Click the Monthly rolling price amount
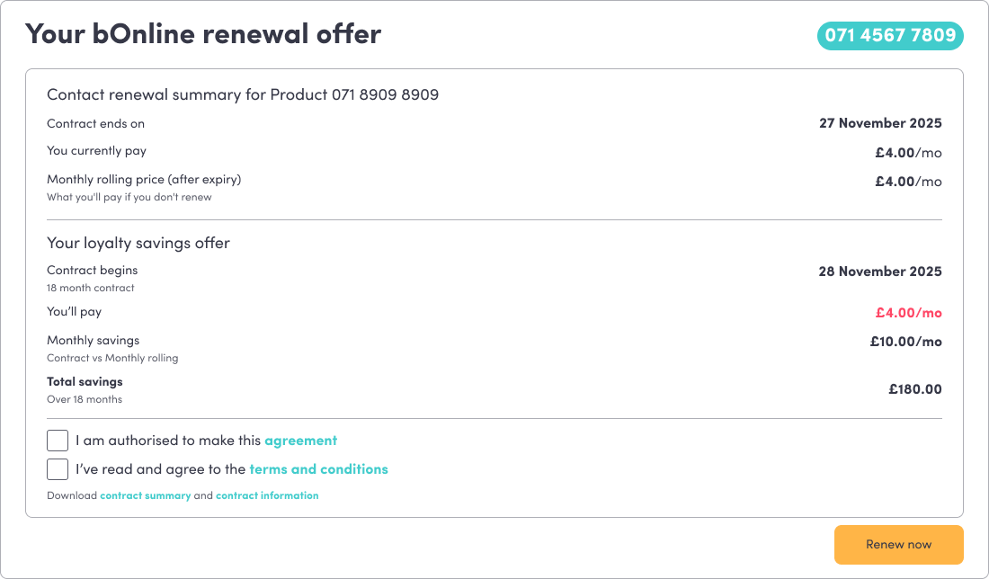989x579 pixels. click(908, 182)
